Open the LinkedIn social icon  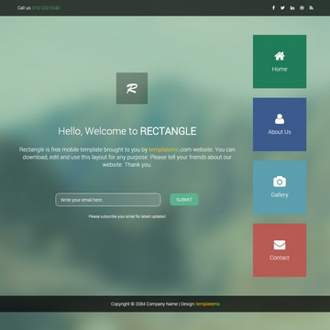pos(292,8)
